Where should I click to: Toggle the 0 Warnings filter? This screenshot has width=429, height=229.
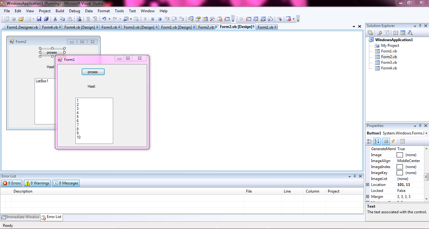[37, 183]
